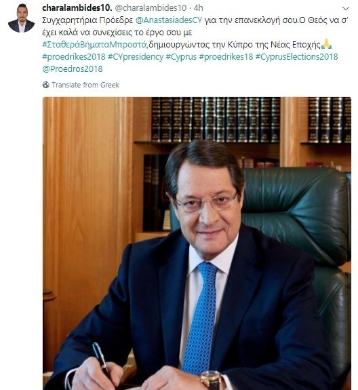Open the tweet options chevron dropdown

346,8
